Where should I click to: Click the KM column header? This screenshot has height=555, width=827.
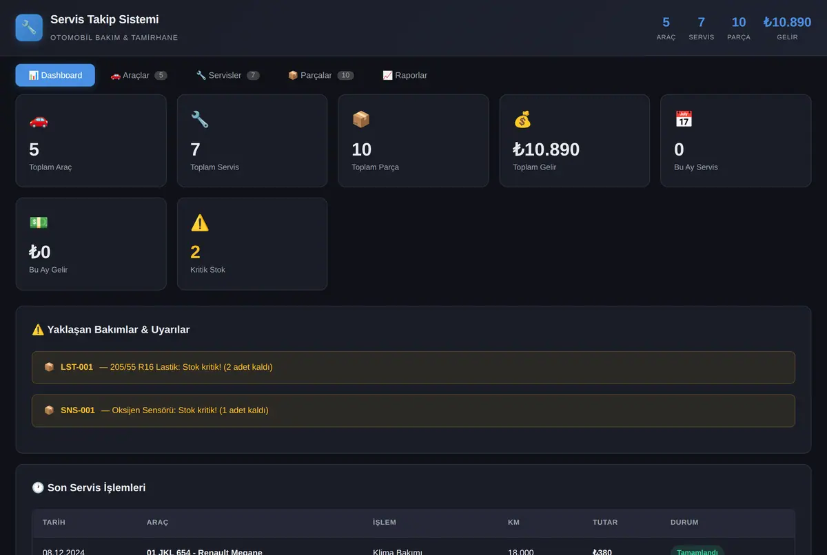coord(513,523)
